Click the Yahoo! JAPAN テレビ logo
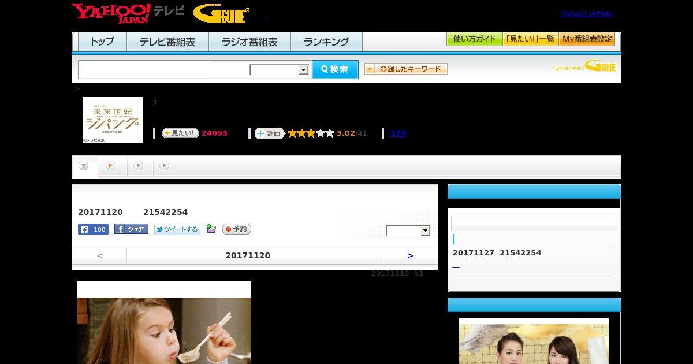 128,13
